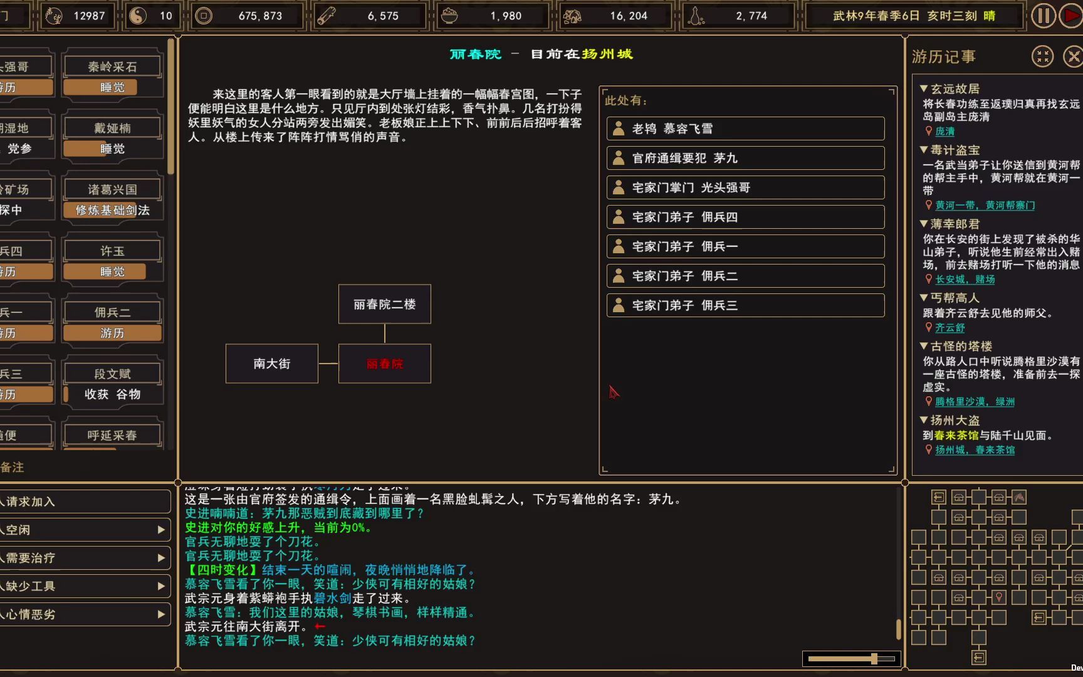Viewport: 1083px width, 677px height.
Task: Click the red play button at top right
Action: coord(1072,16)
